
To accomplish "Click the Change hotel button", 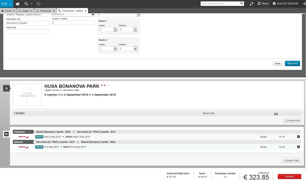I will point(292,120).
